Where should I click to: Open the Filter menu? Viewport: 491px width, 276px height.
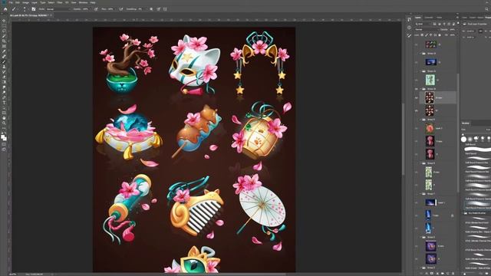(x=60, y=2)
